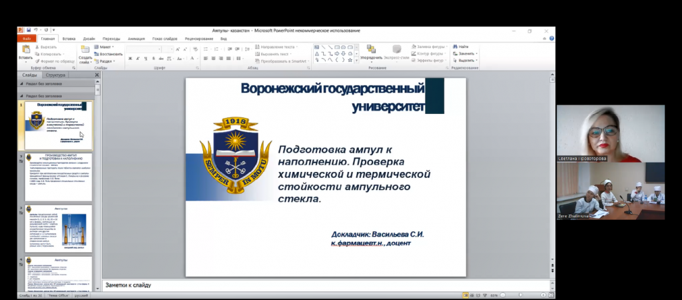Toggle justify text alignment
This screenshot has width=682, height=300.
click(229, 59)
